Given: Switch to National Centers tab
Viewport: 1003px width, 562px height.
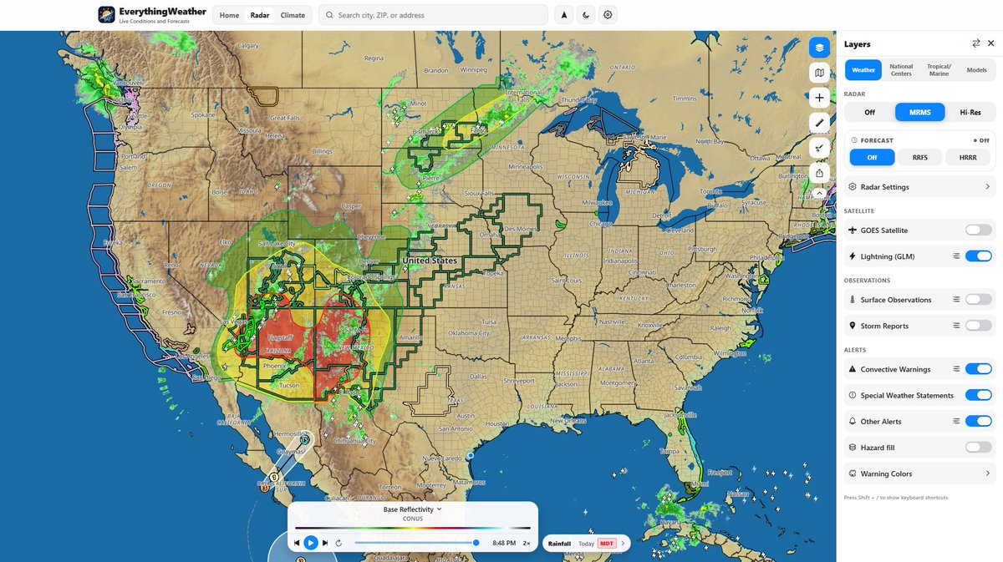Looking at the screenshot, I should [x=901, y=70].
